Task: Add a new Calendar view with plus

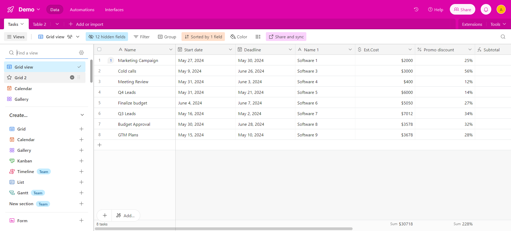Action: click(81, 140)
